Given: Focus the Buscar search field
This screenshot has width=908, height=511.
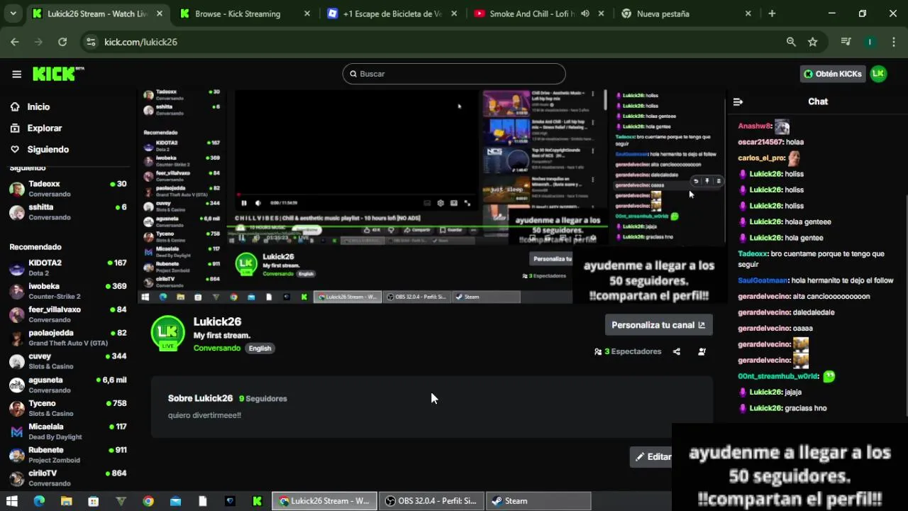Looking at the screenshot, I should tap(454, 74).
